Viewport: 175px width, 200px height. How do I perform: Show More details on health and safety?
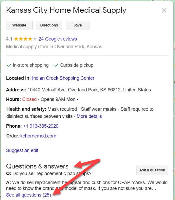(x=89, y=116)
